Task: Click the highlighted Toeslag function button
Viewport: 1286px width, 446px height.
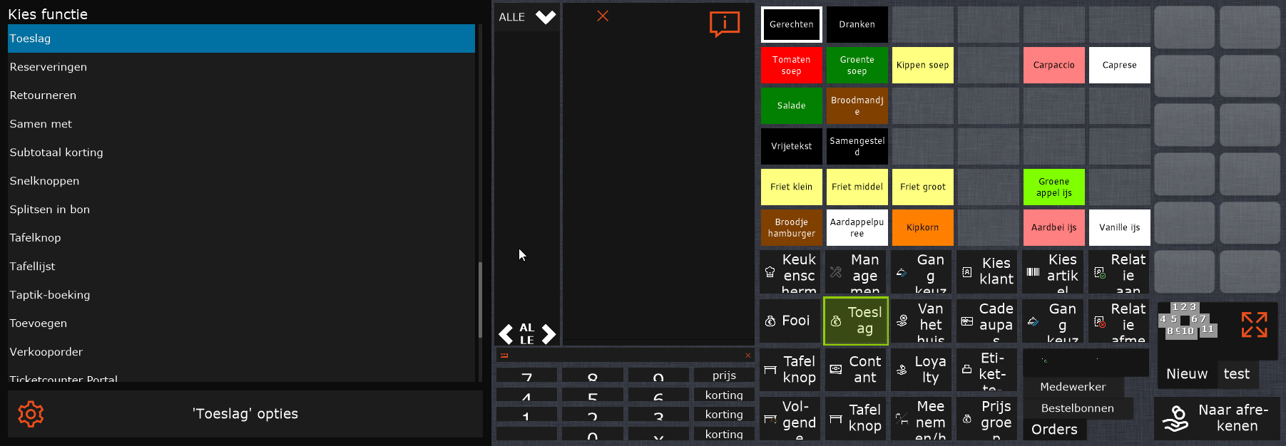Action: pyautogui.click(x=856, y=321)
